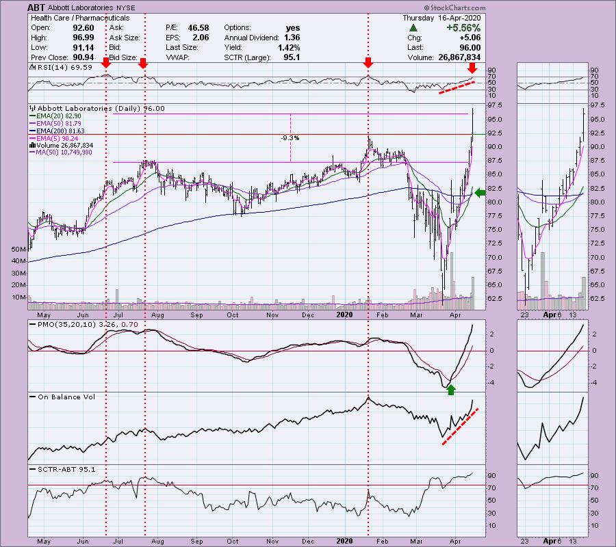Click the Options value yes
Screen dimensions: 616x547
[293, 28]
